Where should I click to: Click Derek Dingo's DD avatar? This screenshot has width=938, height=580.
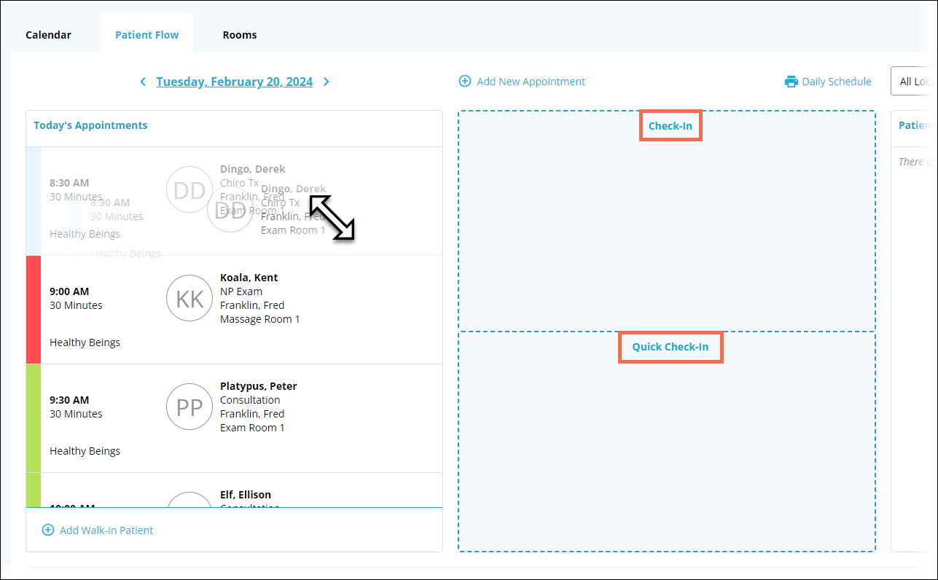[x=188, y=190]
